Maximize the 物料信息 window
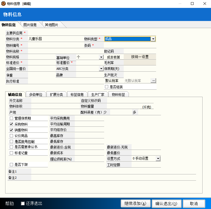Viewport: 211px width, 209px height. 192,4
